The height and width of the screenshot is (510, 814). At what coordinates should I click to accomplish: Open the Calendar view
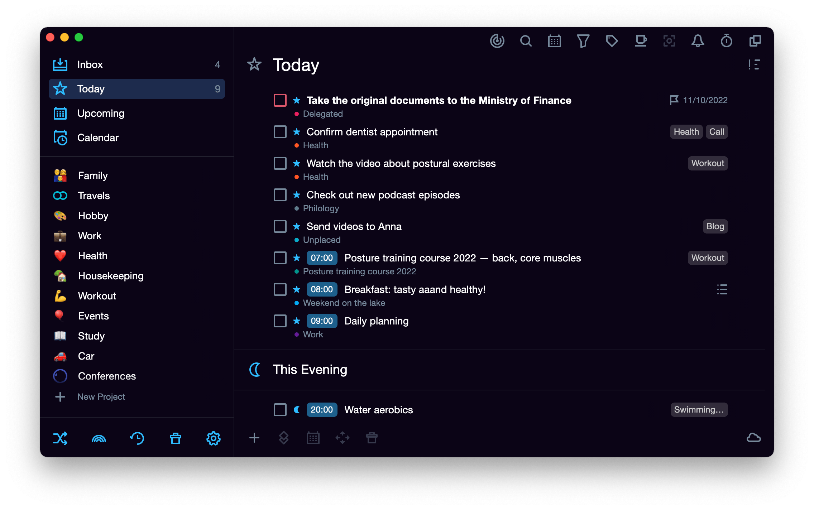pyautogui.click(x=137, y=138)
